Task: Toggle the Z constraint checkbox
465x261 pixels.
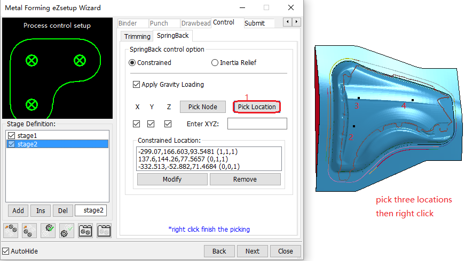Action: click(x=168, y=124)
